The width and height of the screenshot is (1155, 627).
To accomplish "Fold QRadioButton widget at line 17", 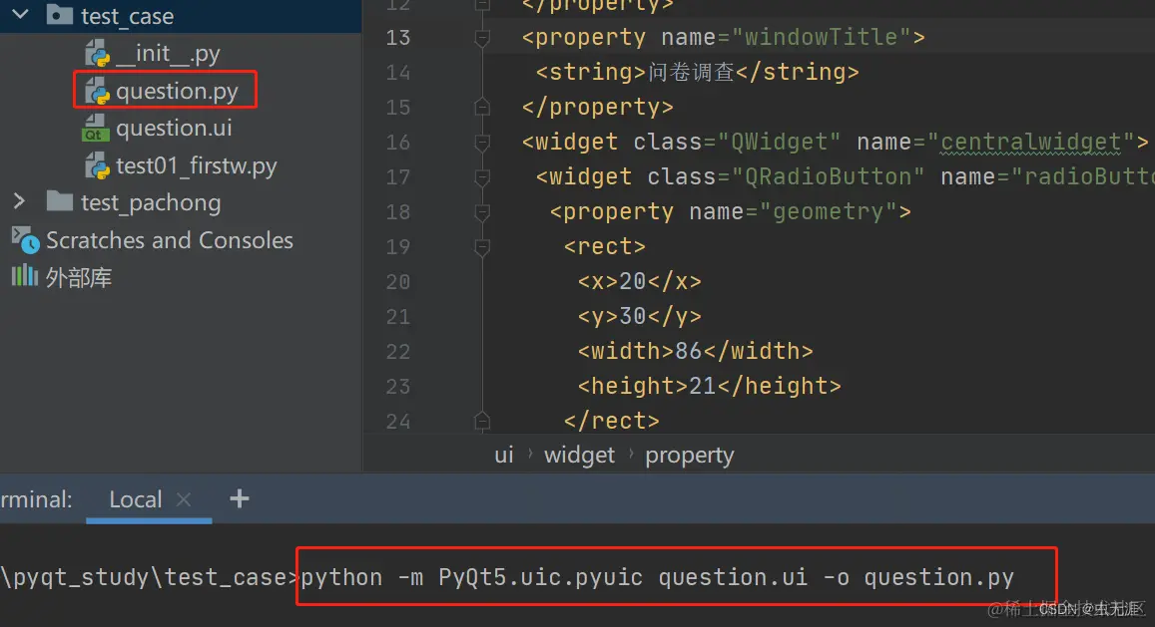I will pos(482,176).
